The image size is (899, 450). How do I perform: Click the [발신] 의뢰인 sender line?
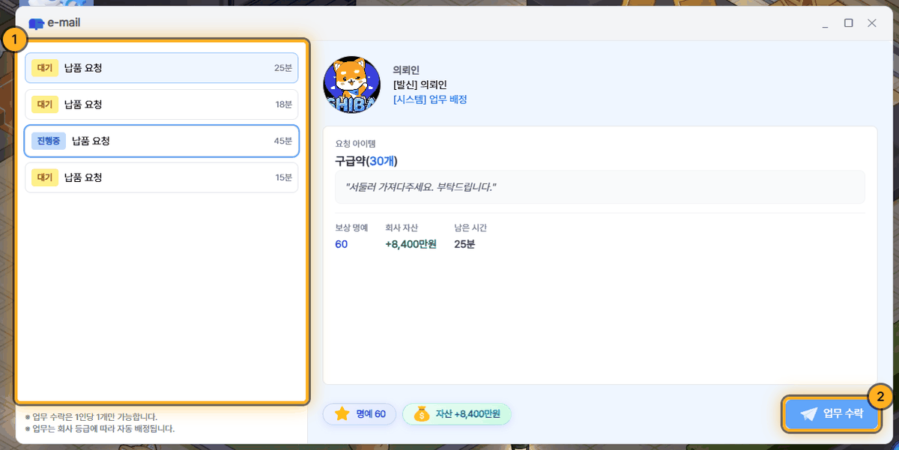click(420, 85)
